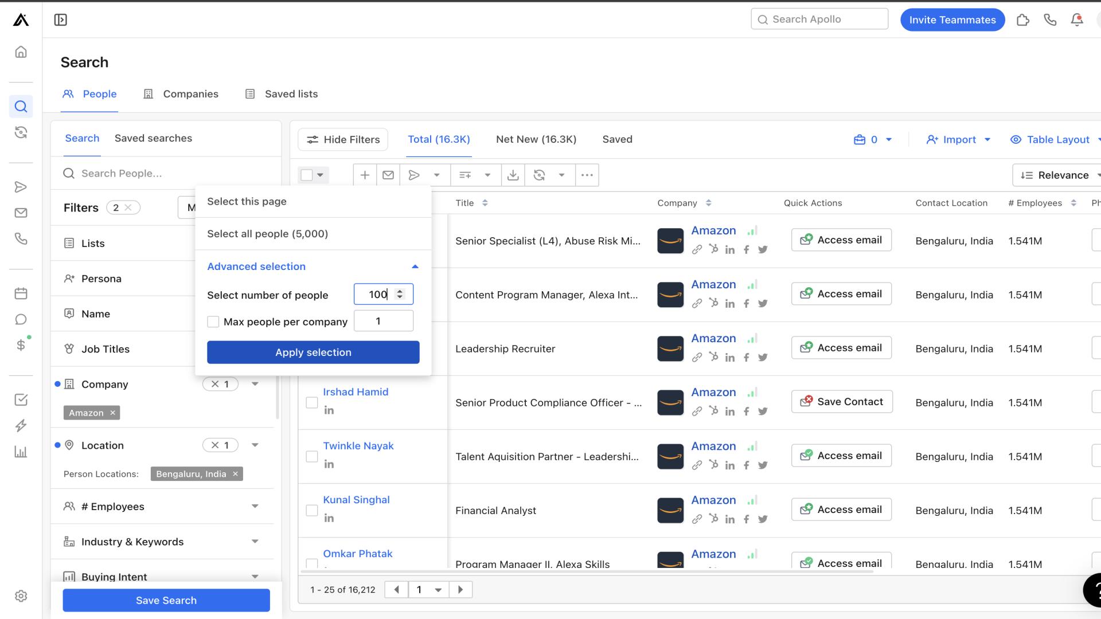The image size is (1101, 619).
Task: Open the Table Layout dropdown
Action: (x=1055, y=140)
